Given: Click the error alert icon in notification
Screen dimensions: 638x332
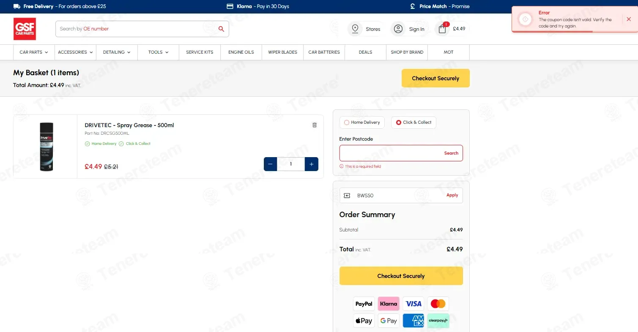Looking at the screenshot, I should 525,19.
